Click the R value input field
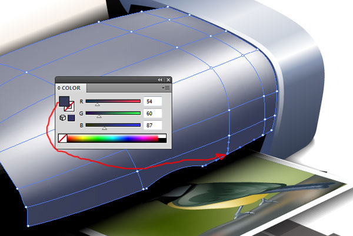Viewport: 353px width, 236px height. [x=152, y=102]
